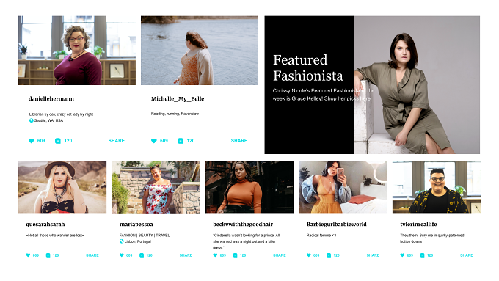Open mariapessoa's floral dress photo

click(156, 187)
